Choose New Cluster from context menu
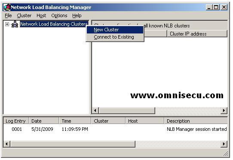Viewport: 233px width, 160px height. click(x=115, y=30)
